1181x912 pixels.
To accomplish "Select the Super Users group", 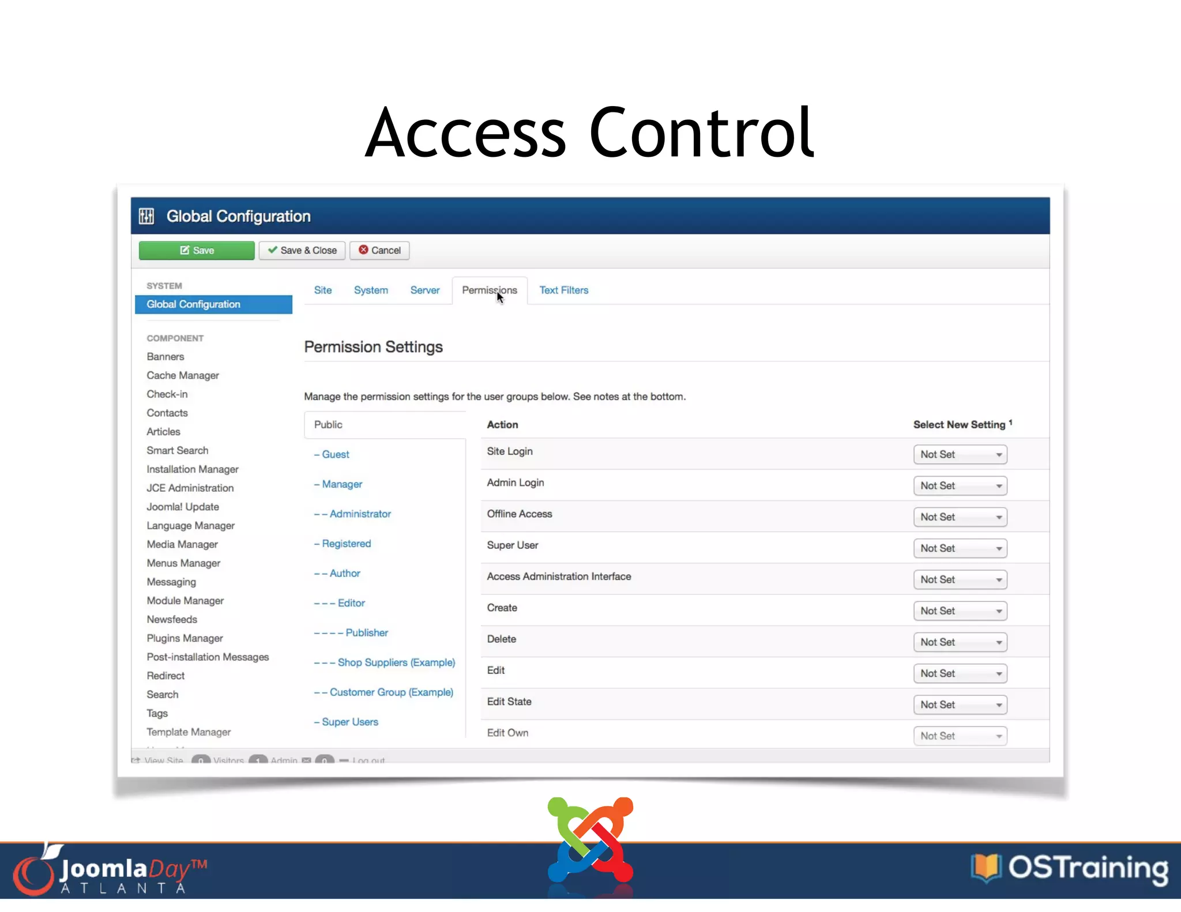I will click(346, 722).
